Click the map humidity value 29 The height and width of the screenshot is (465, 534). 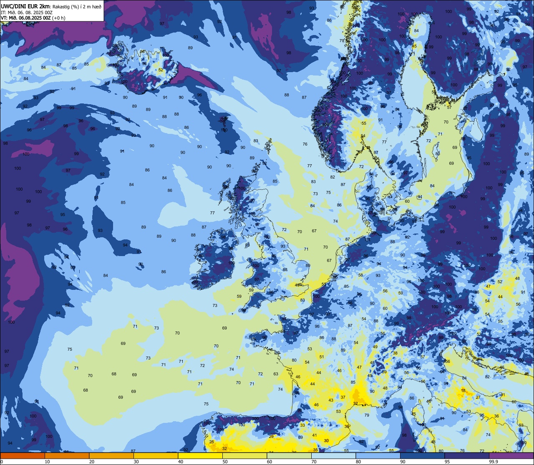pos(271,436)
